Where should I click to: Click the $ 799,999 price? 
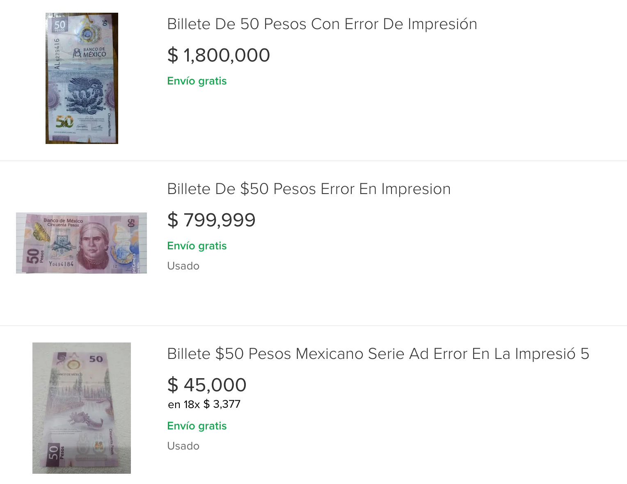pyautogui.click(x=211, y=220)
